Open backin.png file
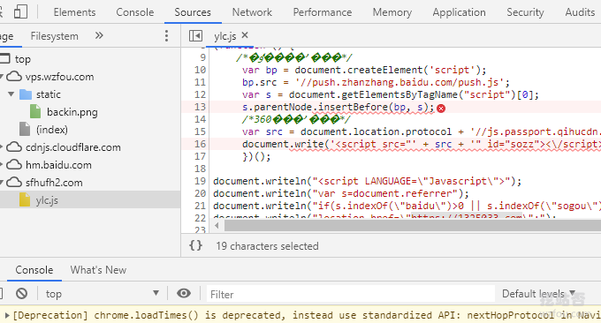Viewport: 601px width, 323px height. point(72,112)
